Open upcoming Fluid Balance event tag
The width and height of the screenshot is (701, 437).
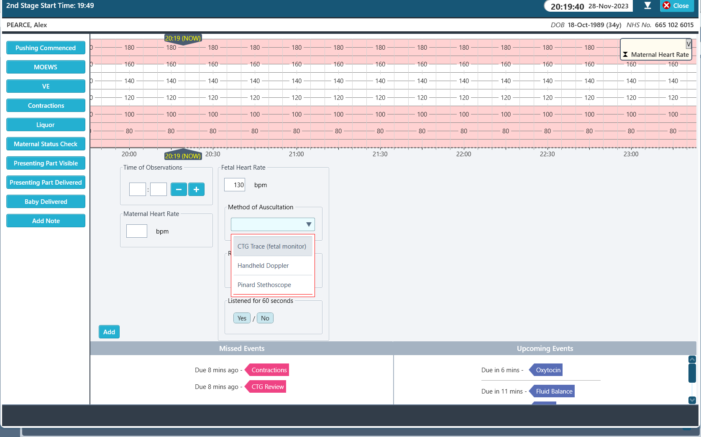point(552,391)
